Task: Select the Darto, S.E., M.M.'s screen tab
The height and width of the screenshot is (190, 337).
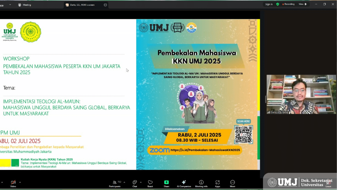Action: point(86,5)
